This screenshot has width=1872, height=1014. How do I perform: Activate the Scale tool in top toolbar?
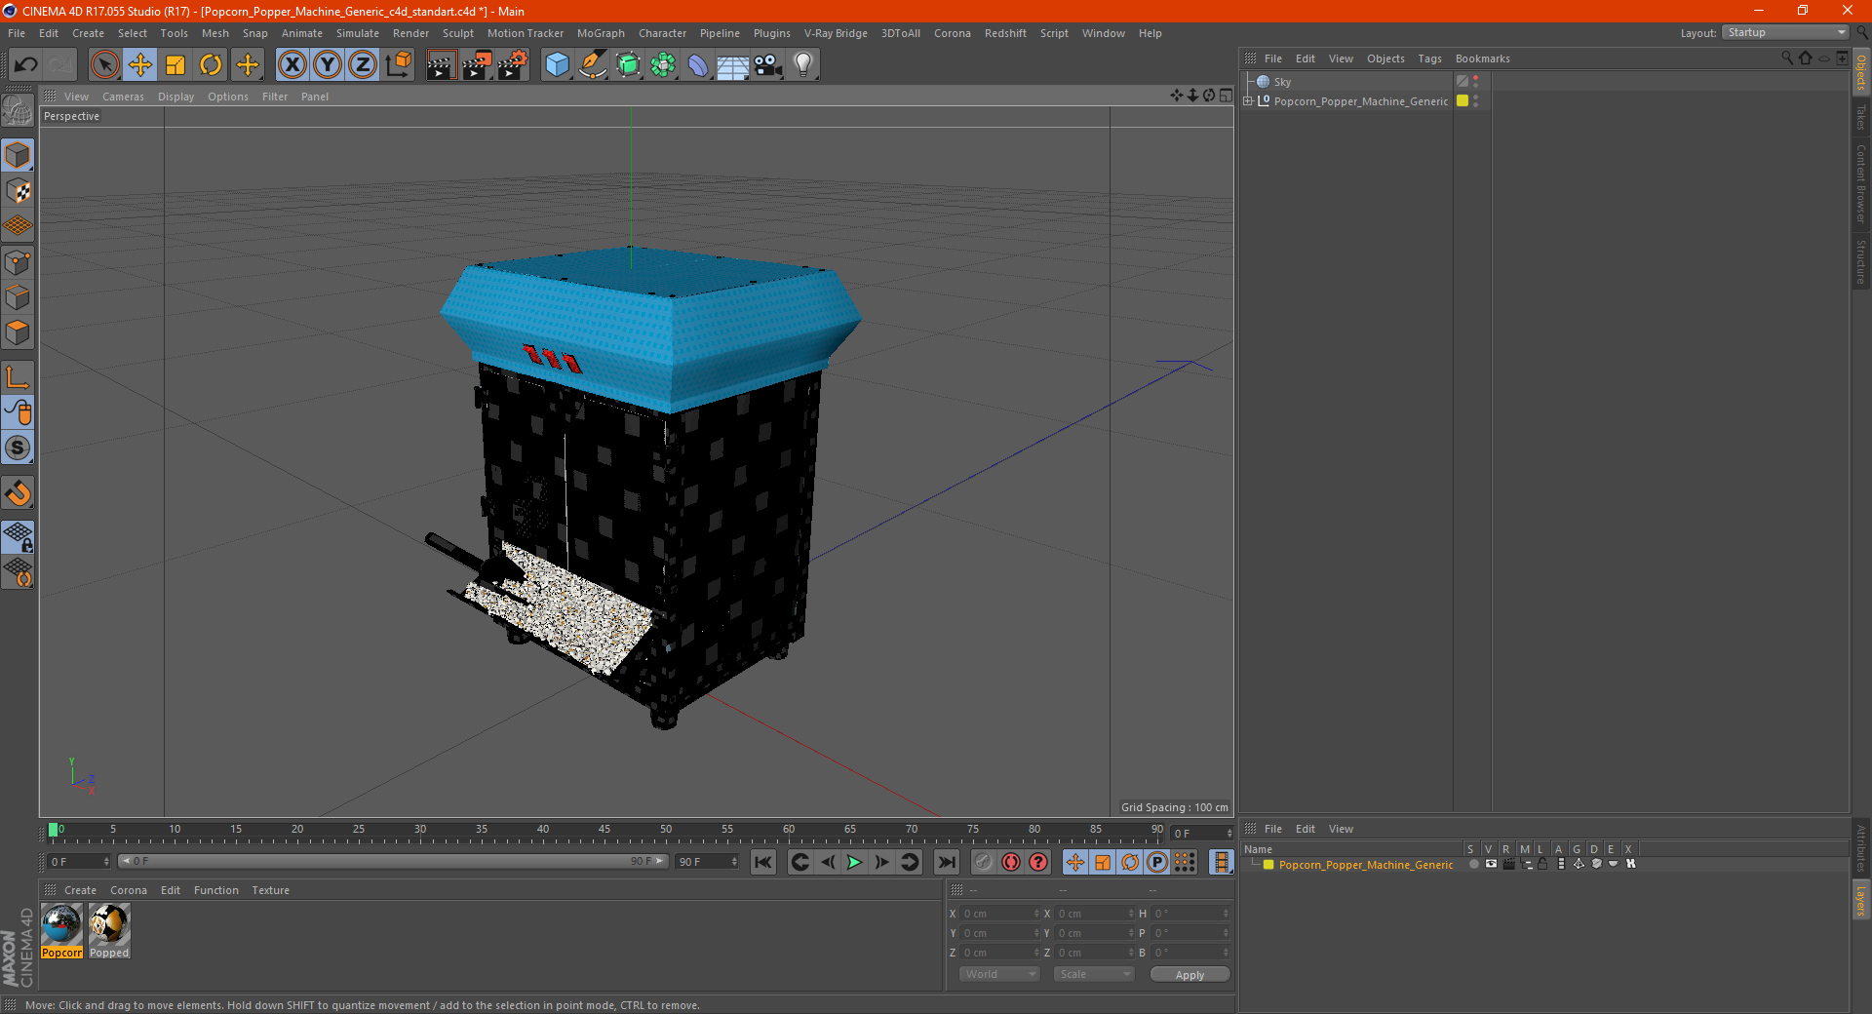[175, 65]
